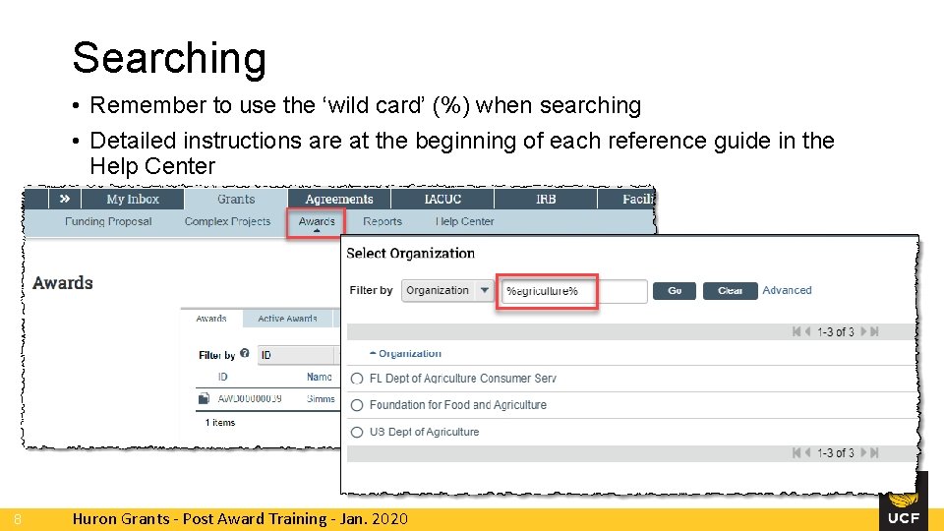Viewport: 944px width, 531px height.
Task: Go to next page in bottom pager
Action: [x=863, y=452]
